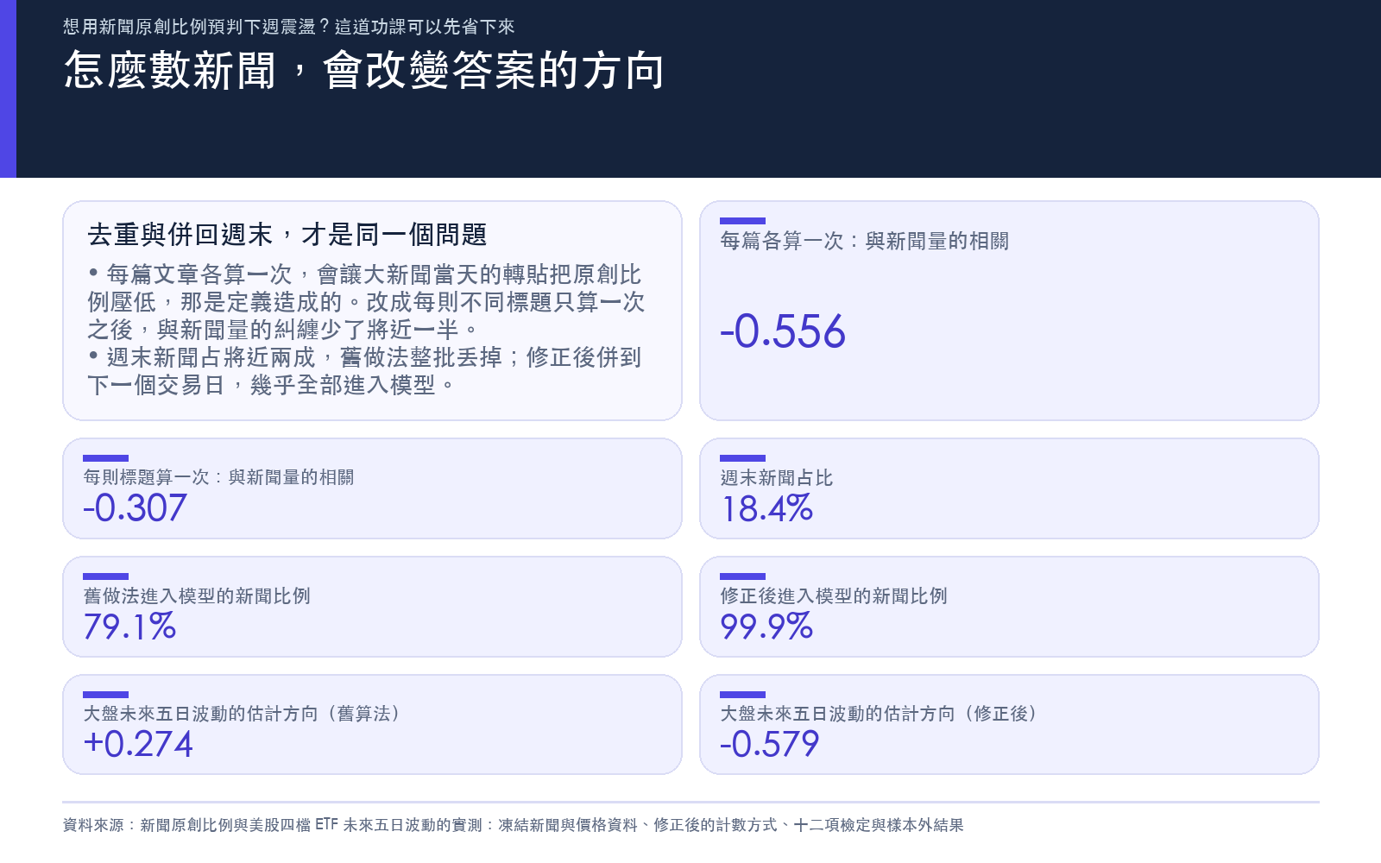
Task: Select the value +0.274
Action: [x=138, y=744]
